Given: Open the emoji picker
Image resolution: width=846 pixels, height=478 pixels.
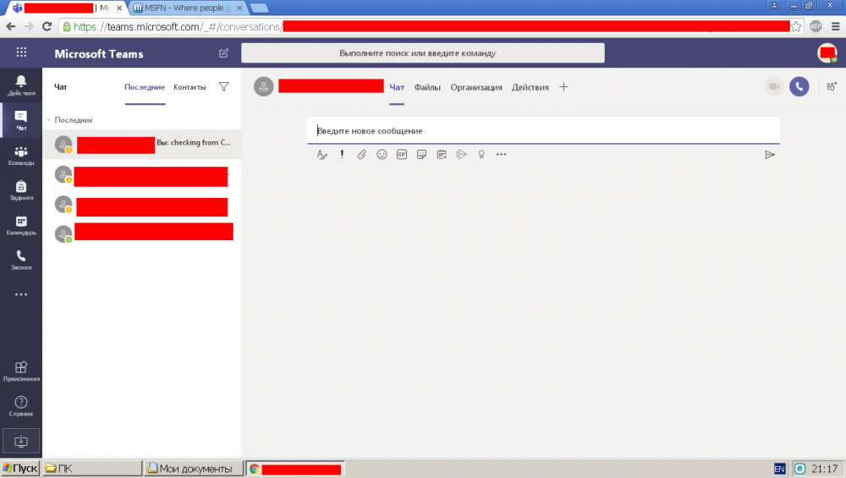Looking at the screenshot, I should tap(382, 154).
